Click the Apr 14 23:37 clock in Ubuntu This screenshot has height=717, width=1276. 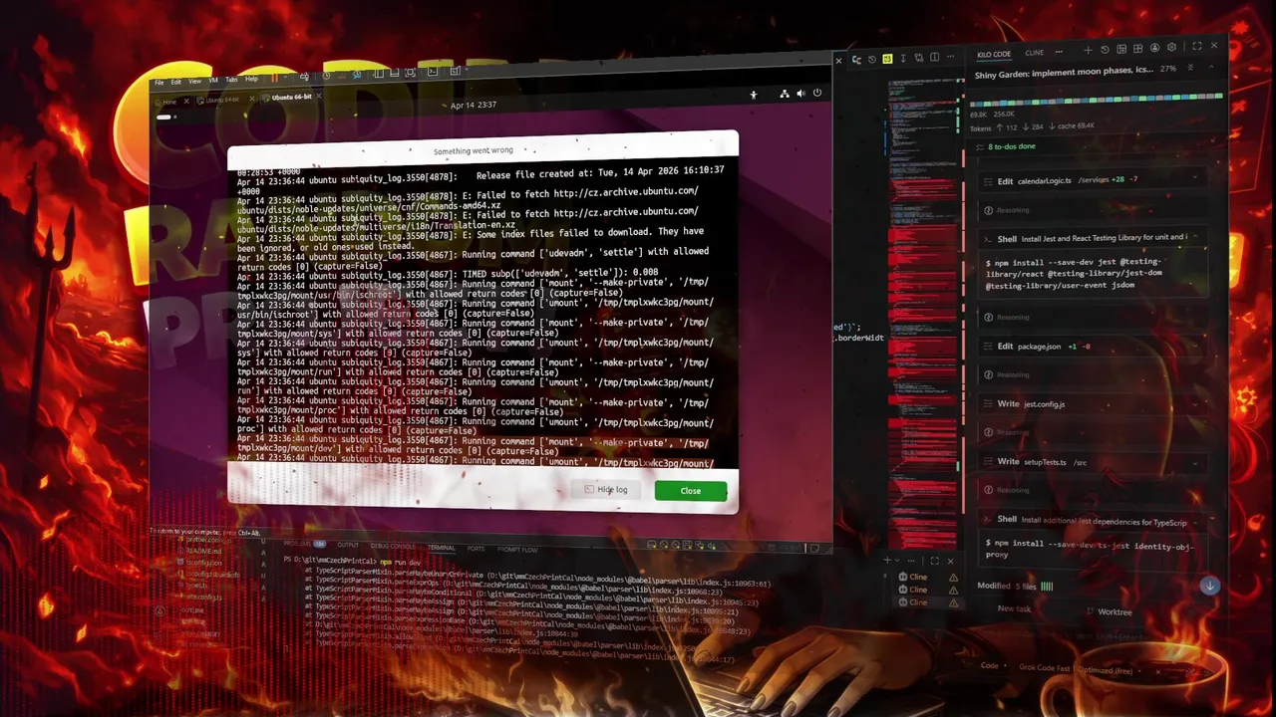[x=474, y=105]
